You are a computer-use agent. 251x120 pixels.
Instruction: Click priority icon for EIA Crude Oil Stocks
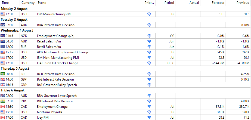click(149, 63)
